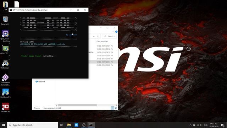Refresh the Explorer folder view

(x=98, y=36)
